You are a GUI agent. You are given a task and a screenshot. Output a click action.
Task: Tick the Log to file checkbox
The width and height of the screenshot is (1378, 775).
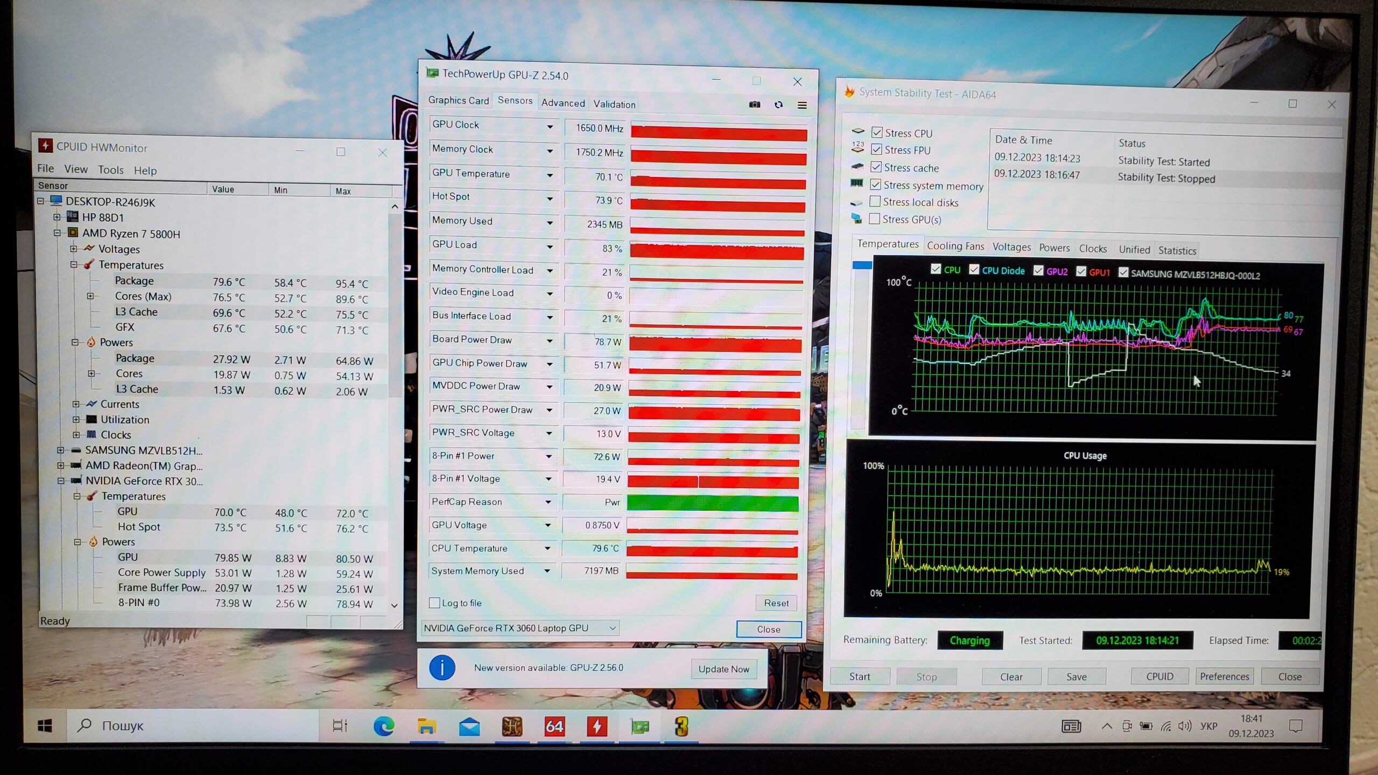point(434,603)
